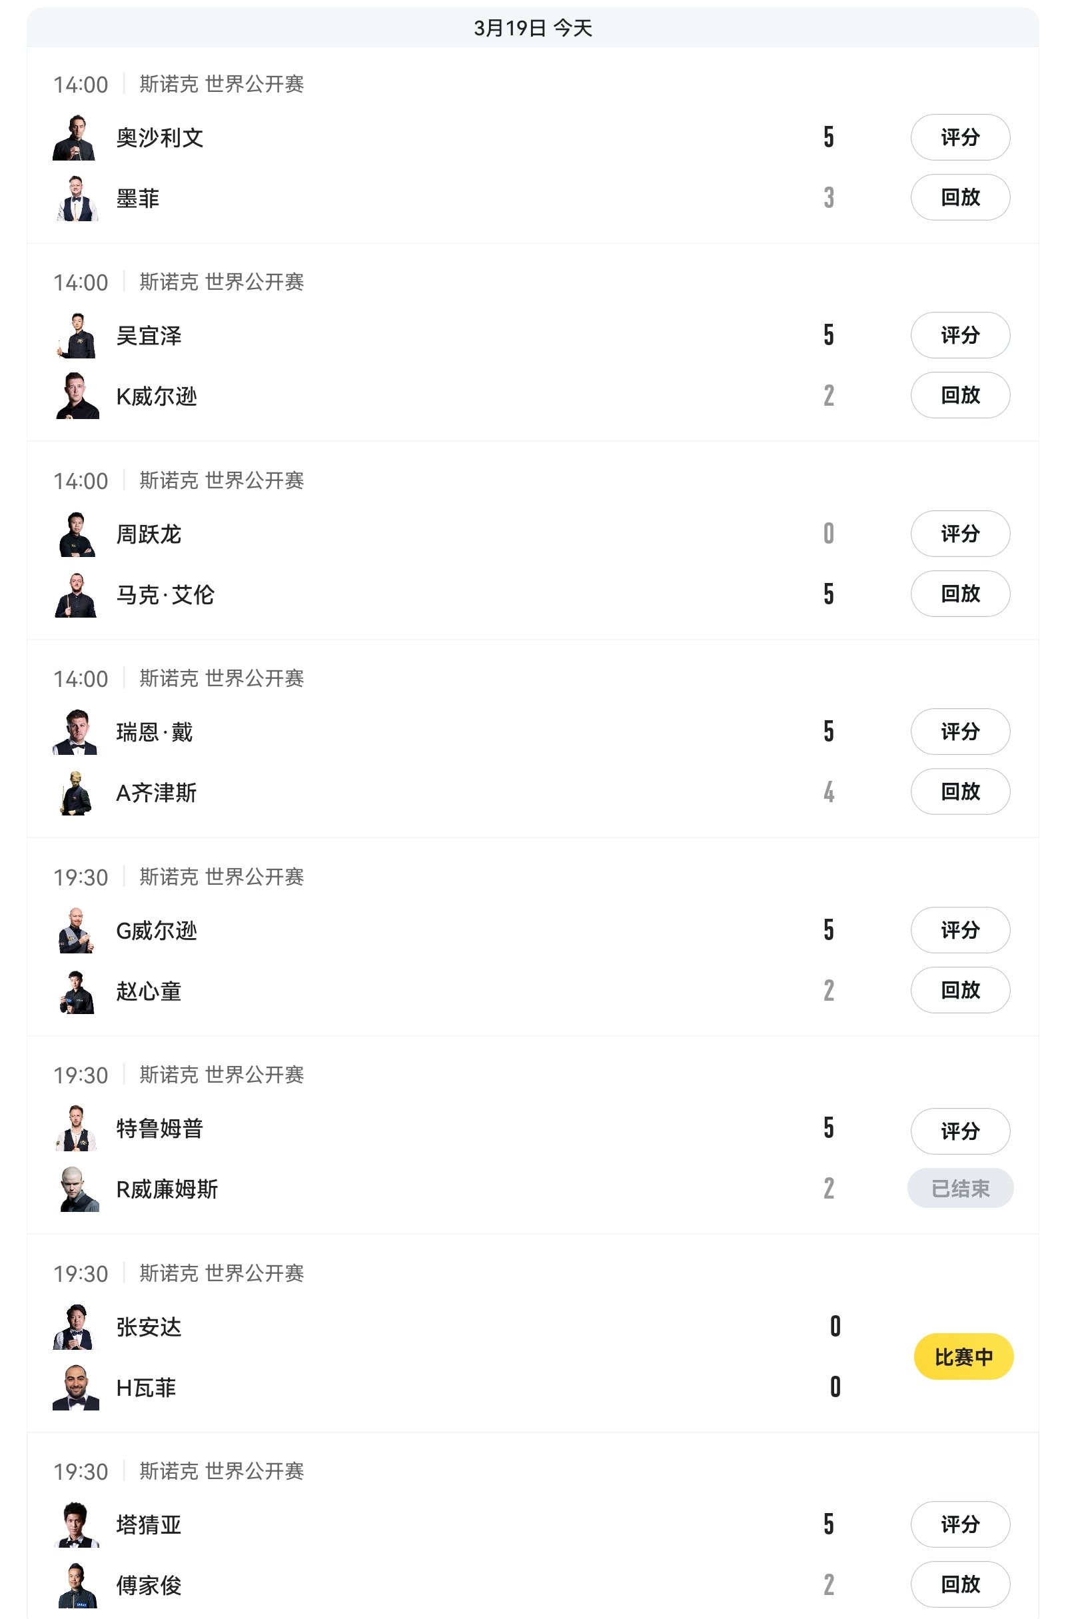Click H瓦菲's avatar picture

click(76, 1388)
